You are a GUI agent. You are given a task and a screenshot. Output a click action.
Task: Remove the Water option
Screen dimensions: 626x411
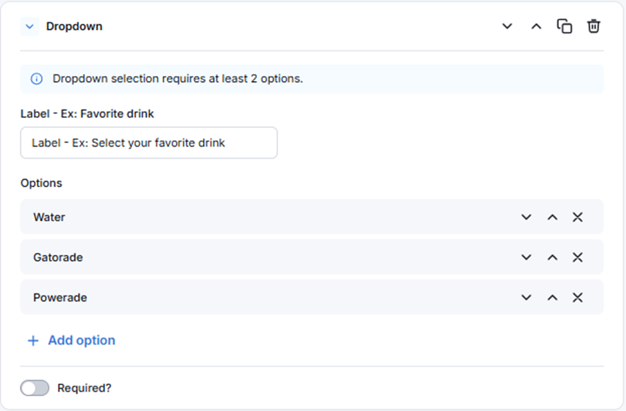click(x=578, y=217)
